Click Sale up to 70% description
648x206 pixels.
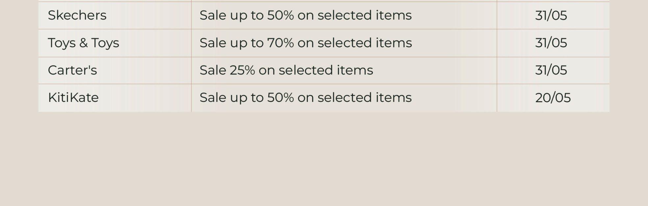pyautogui.click(x=306, y=43)
